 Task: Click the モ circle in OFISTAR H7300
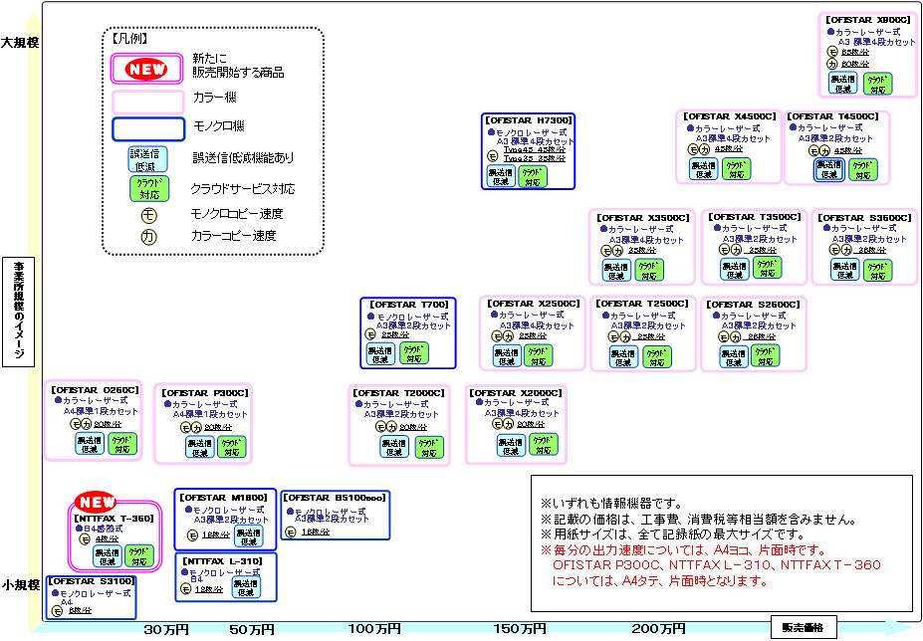(493, 156)
